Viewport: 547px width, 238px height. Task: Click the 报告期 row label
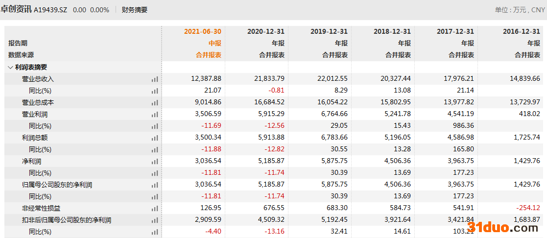(18, 43)
